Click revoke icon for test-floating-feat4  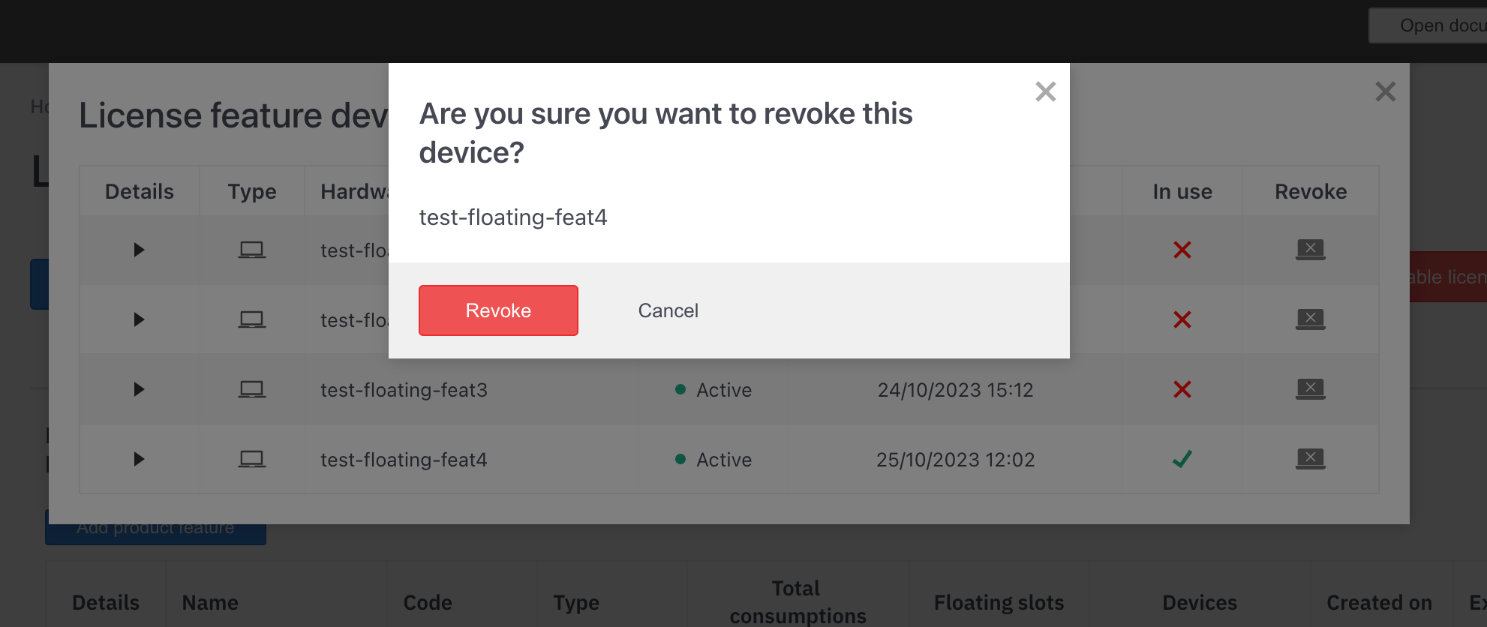click(1310, 458)
